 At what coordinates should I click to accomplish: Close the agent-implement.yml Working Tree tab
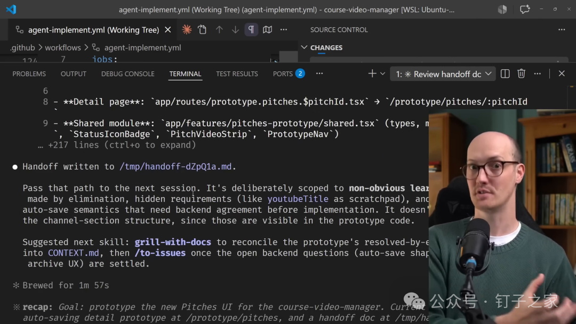point(168,30)
